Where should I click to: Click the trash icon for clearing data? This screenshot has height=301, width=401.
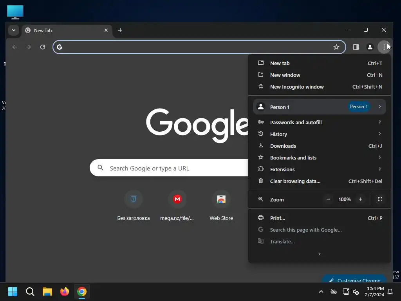coord(260,181)
